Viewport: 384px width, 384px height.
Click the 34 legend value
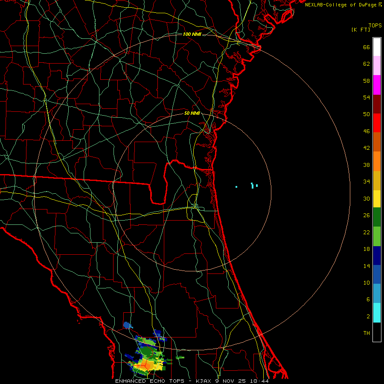tap(367, 181)
